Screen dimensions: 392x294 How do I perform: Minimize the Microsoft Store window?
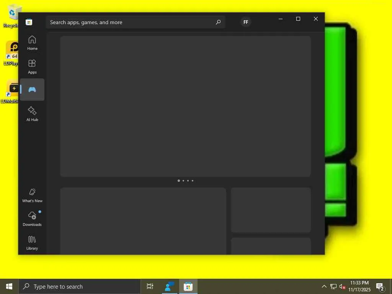pyautogui.click(x=281, y=19)
